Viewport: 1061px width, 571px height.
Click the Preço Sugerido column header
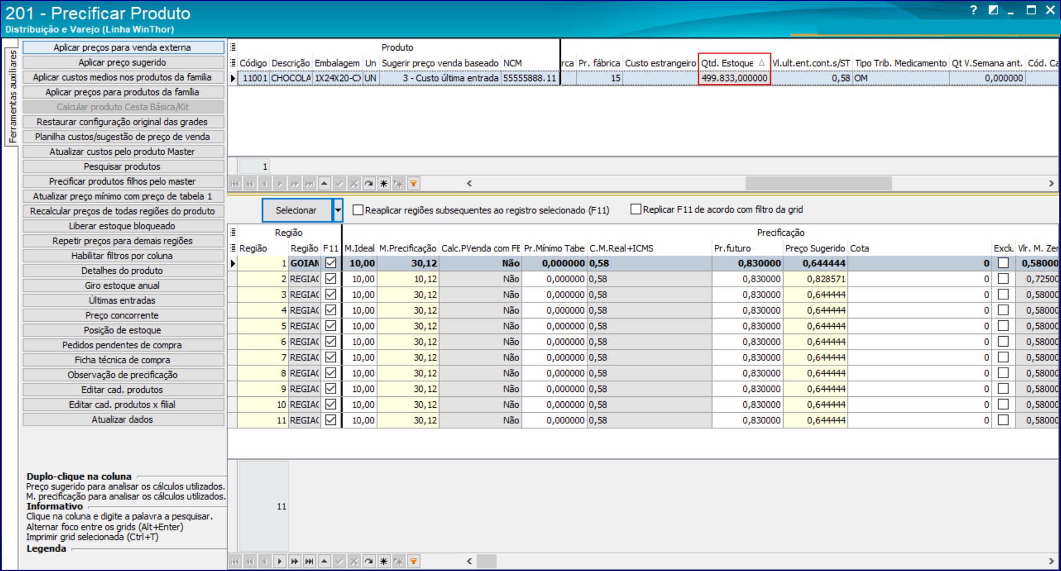coord(815,249)
